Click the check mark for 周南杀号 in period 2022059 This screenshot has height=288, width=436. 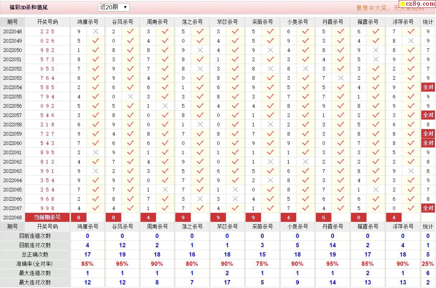tap(165, 134)
